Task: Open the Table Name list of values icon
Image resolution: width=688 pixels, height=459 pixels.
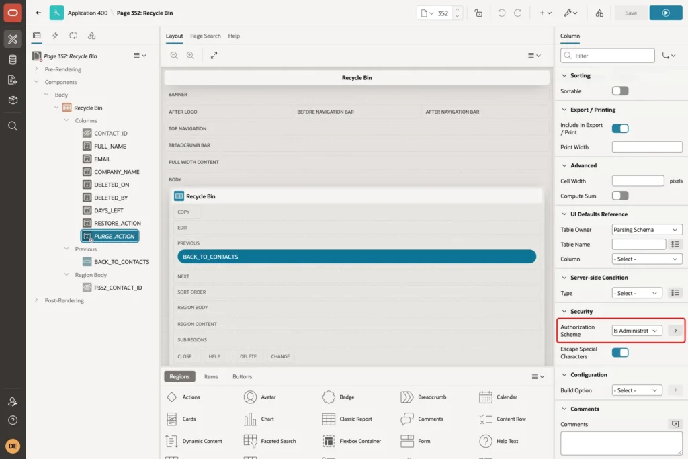Action: [675, 245]
